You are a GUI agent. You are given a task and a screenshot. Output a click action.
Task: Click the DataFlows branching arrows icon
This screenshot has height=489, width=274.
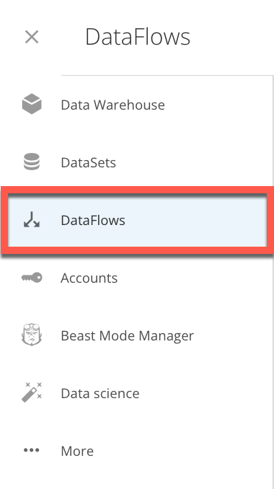(32, 219)
